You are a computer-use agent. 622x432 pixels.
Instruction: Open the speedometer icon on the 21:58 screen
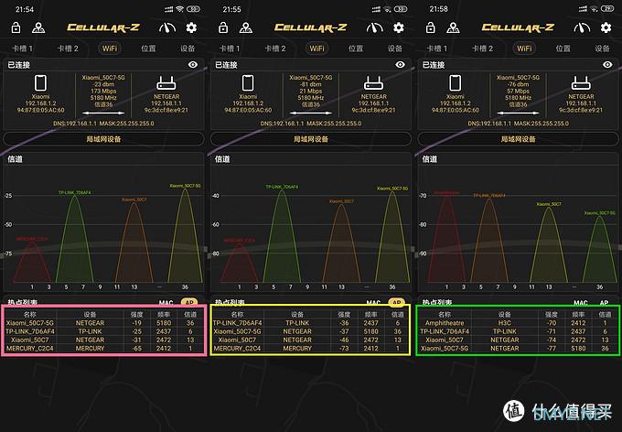[x=582, y=27]
